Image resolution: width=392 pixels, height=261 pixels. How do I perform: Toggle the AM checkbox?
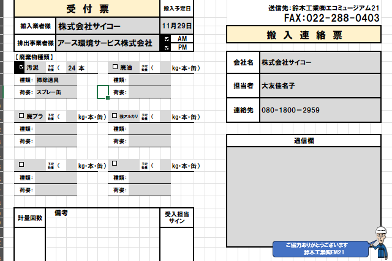click(167, 39)
